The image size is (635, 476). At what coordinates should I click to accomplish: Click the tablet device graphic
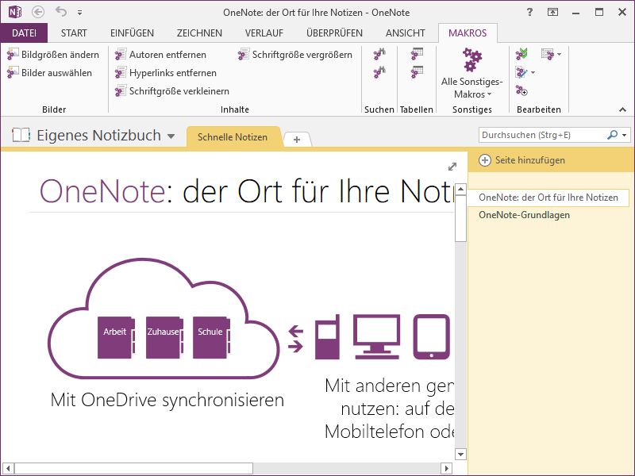431,336
